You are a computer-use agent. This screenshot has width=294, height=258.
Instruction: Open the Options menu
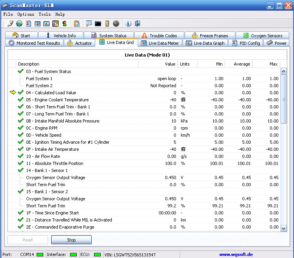[x=26, y=15]
